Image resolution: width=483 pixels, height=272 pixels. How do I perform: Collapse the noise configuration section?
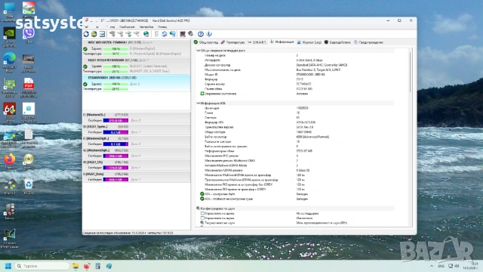click(x=198, y=209)
